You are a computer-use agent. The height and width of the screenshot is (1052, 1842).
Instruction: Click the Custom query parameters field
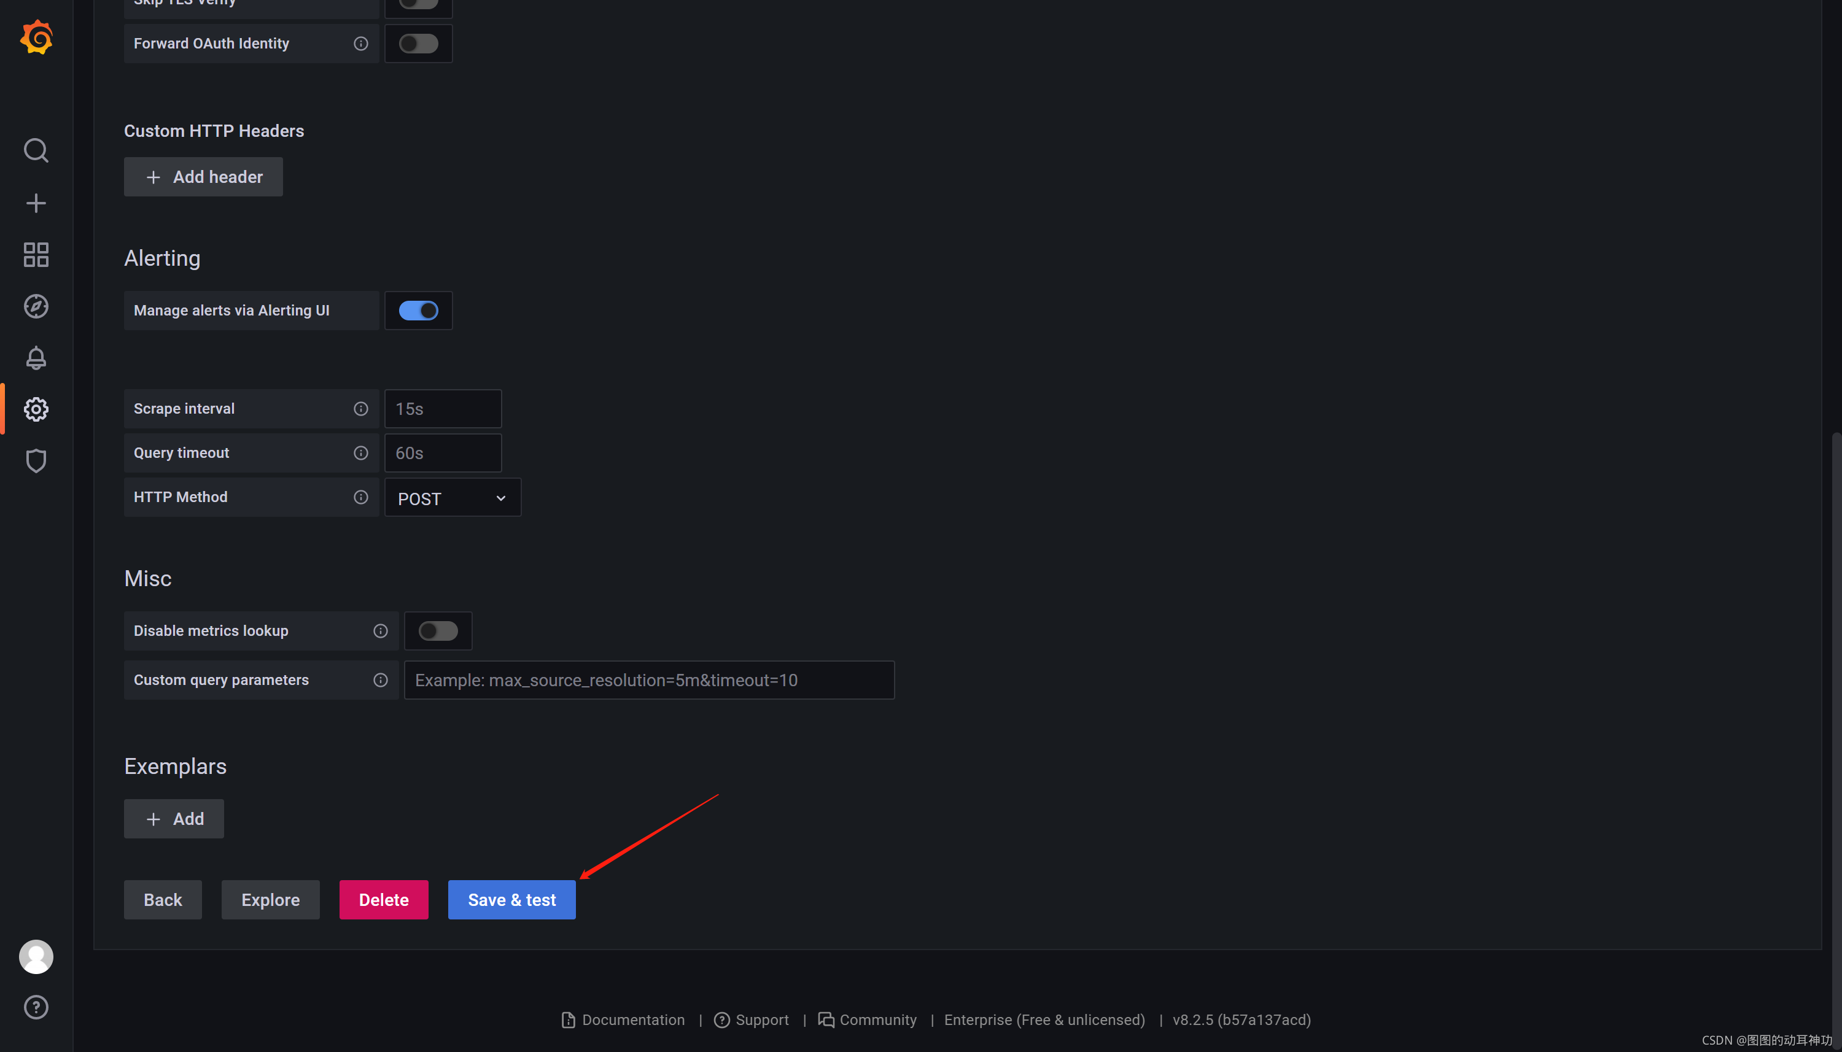[649, 680]
